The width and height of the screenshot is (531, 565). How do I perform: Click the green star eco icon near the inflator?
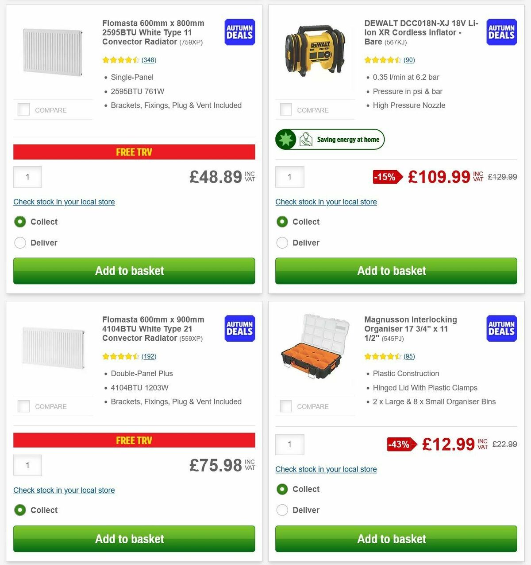pos(285,139)
